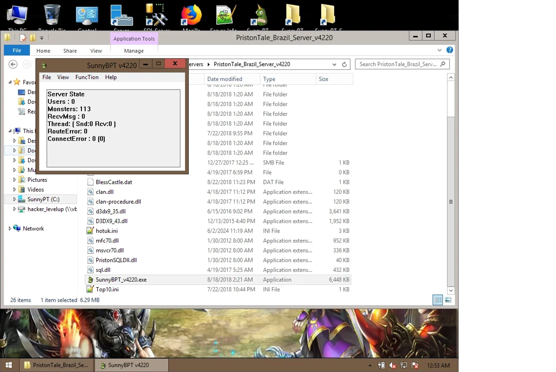Open the File menu in SunnyBPT window
Image resolution: width=556 pixels, height=372 pixels.
[47, 77]
